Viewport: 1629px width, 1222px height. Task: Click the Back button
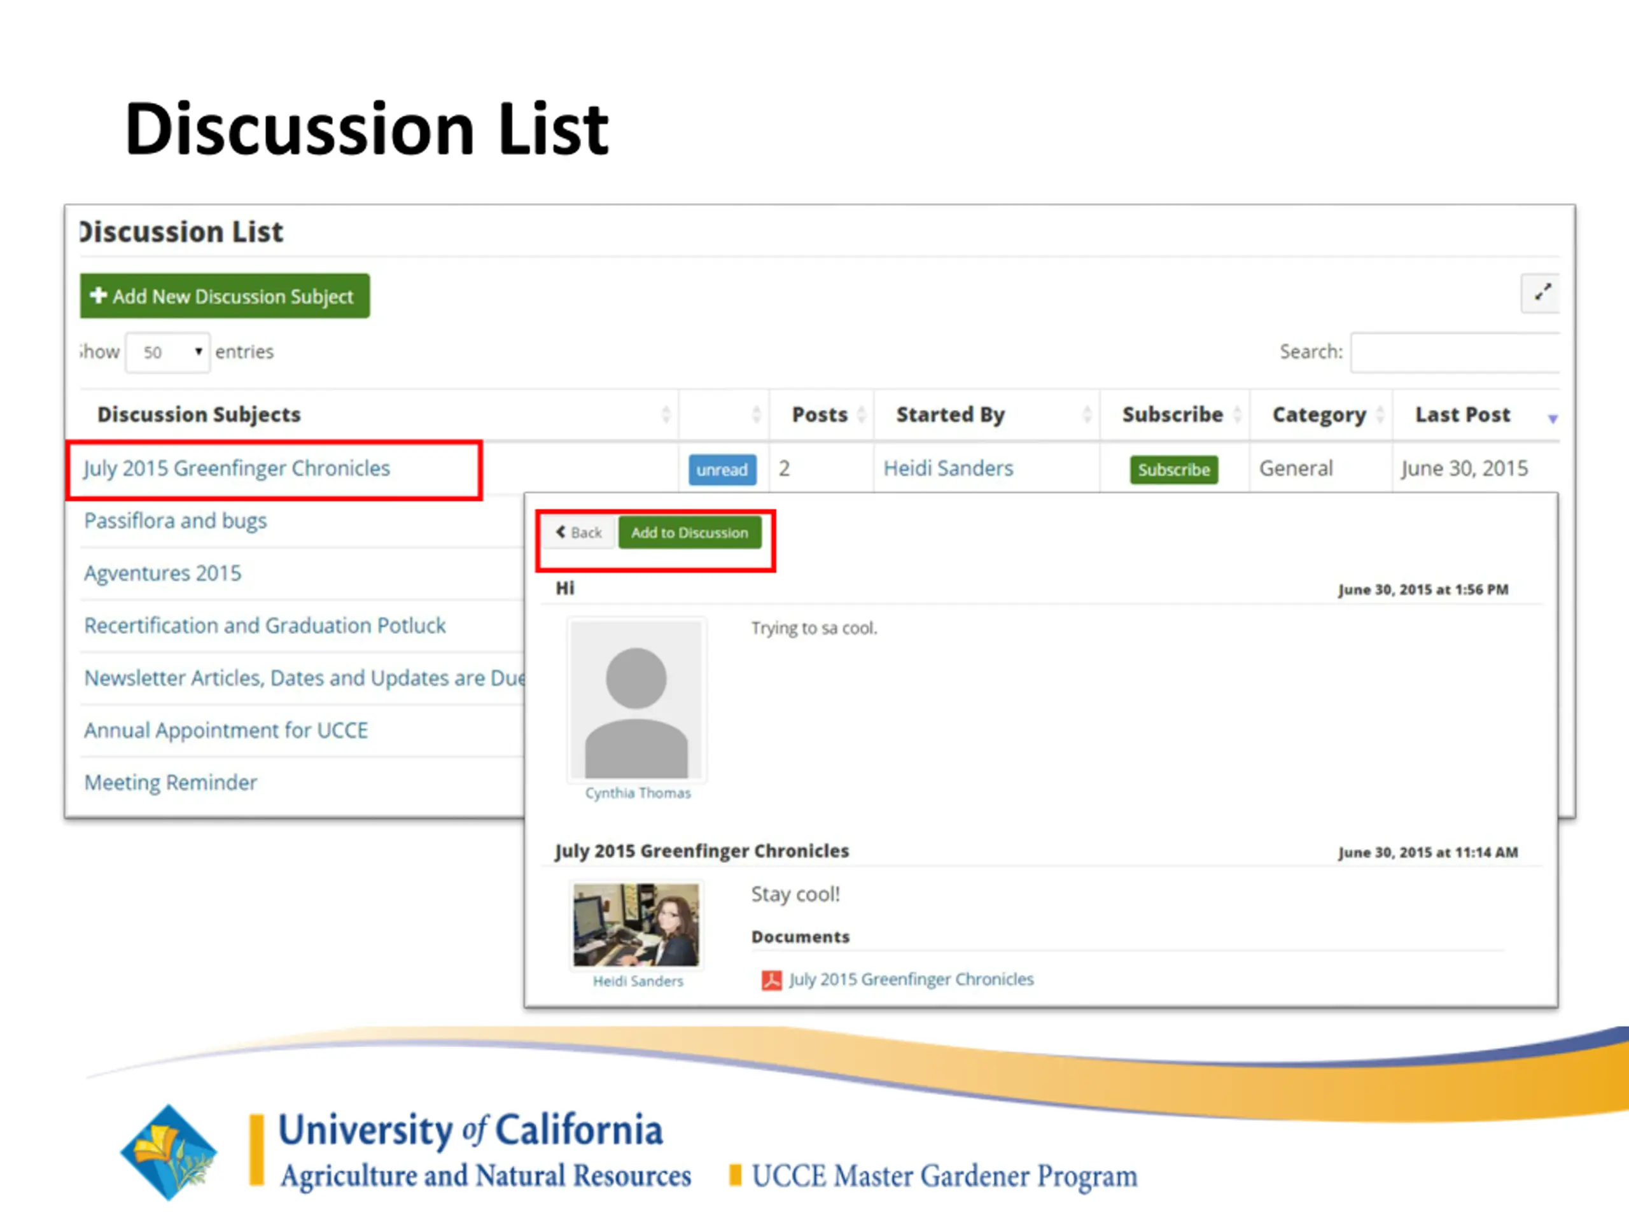[580, 532]
